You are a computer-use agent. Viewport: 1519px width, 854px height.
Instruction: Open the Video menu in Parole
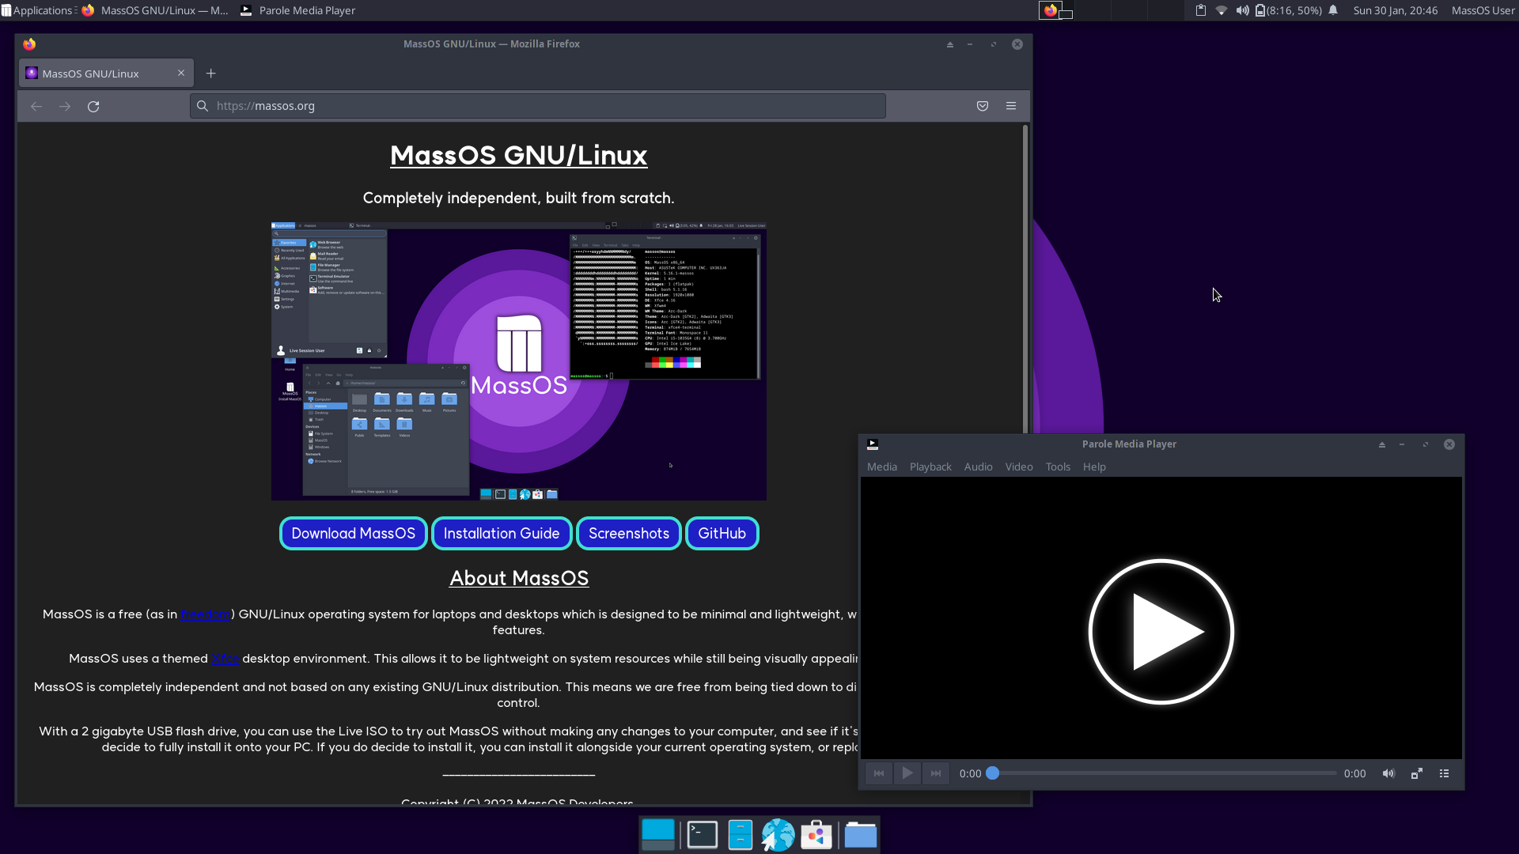coord(1019,467)
